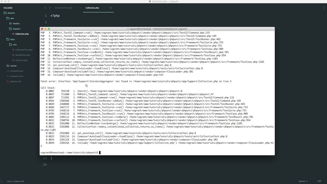The height and width of the screenshot is (184, 327).
Task: Switch to the CollectionTest.php tab
Action: tap(63, 8)
